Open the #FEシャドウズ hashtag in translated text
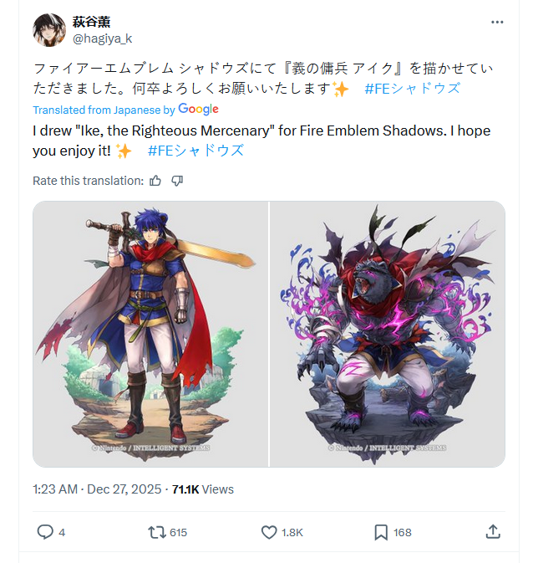 click(195, 151)
